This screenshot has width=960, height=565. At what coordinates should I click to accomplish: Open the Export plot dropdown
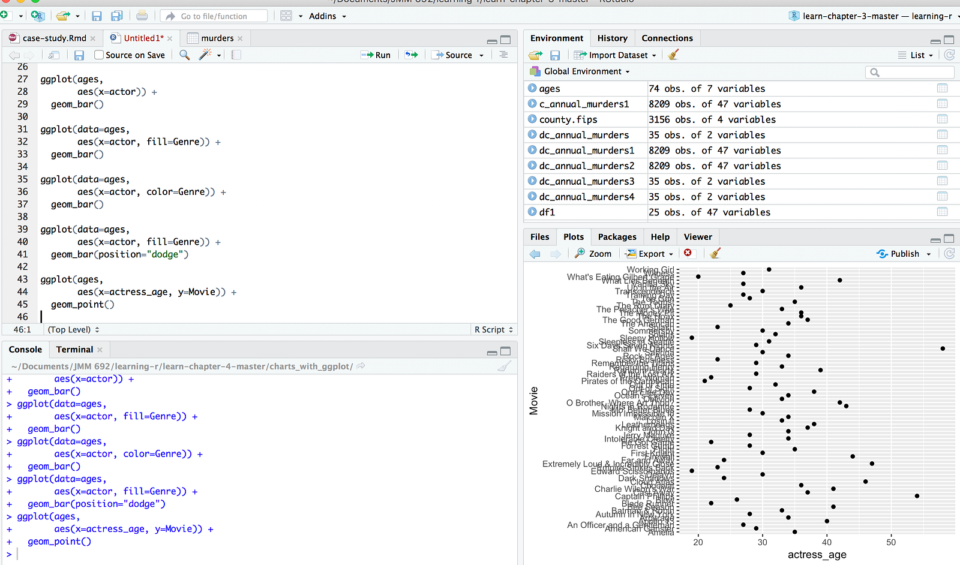(x=650, y=254)
